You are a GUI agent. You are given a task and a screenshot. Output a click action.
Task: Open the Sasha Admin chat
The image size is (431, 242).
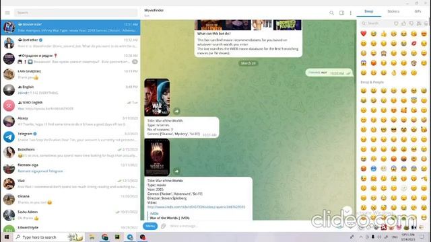pos(70,215)
